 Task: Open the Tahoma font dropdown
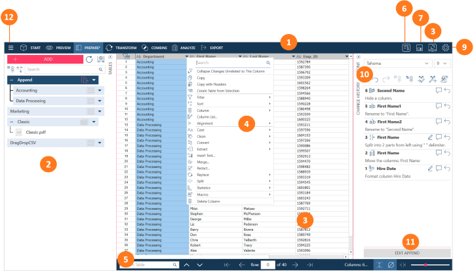point(399,63)
